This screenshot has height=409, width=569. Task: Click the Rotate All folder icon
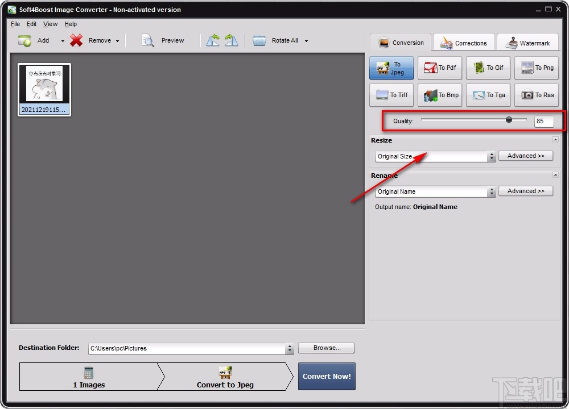pos(259,40)
